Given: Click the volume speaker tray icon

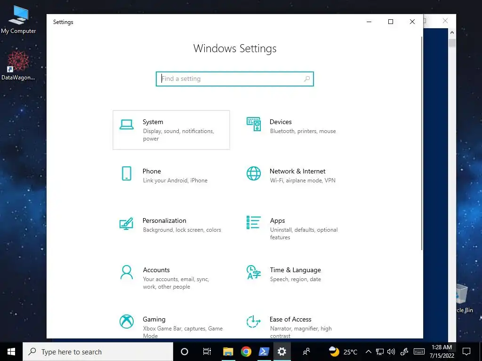Looking at the screenshot, I should coord(391,352).
